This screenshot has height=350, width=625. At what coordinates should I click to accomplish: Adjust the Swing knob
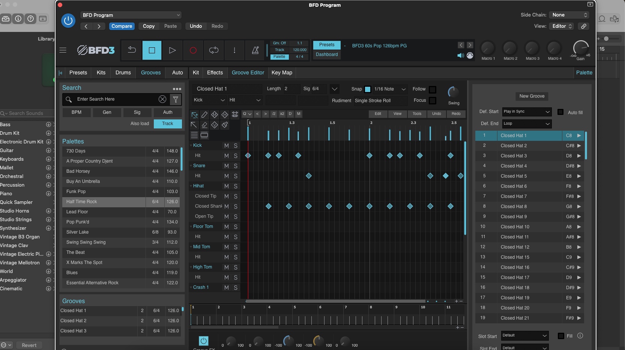pos(453,92)
